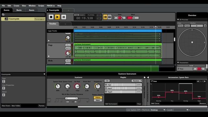Click the loop icon on Dogs3 playlist entry
This screenshot has width=208, height=117.
[x=106, y=92]
